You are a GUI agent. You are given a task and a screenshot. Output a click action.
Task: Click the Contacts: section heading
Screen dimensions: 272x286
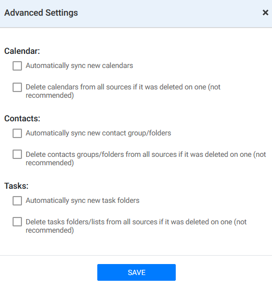tap(22, 118)
